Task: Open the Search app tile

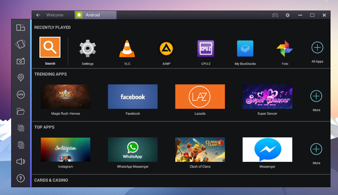Action: point(50,47)
